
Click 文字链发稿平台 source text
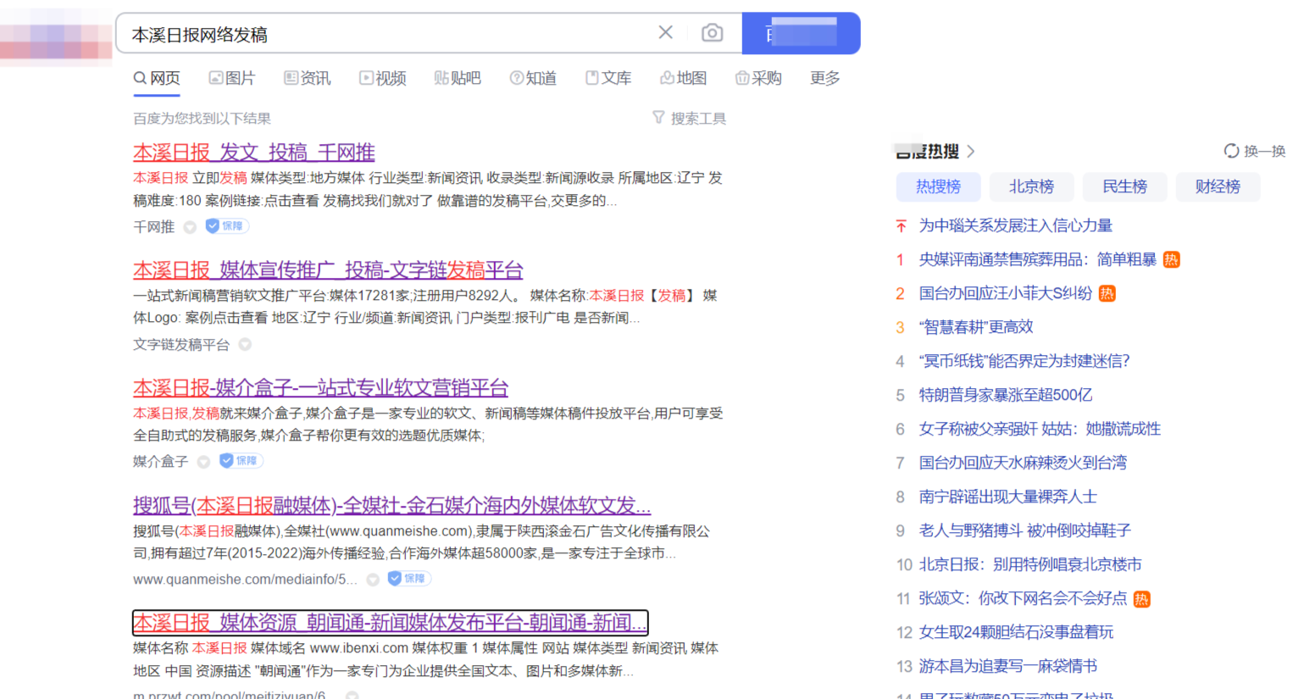181,345
